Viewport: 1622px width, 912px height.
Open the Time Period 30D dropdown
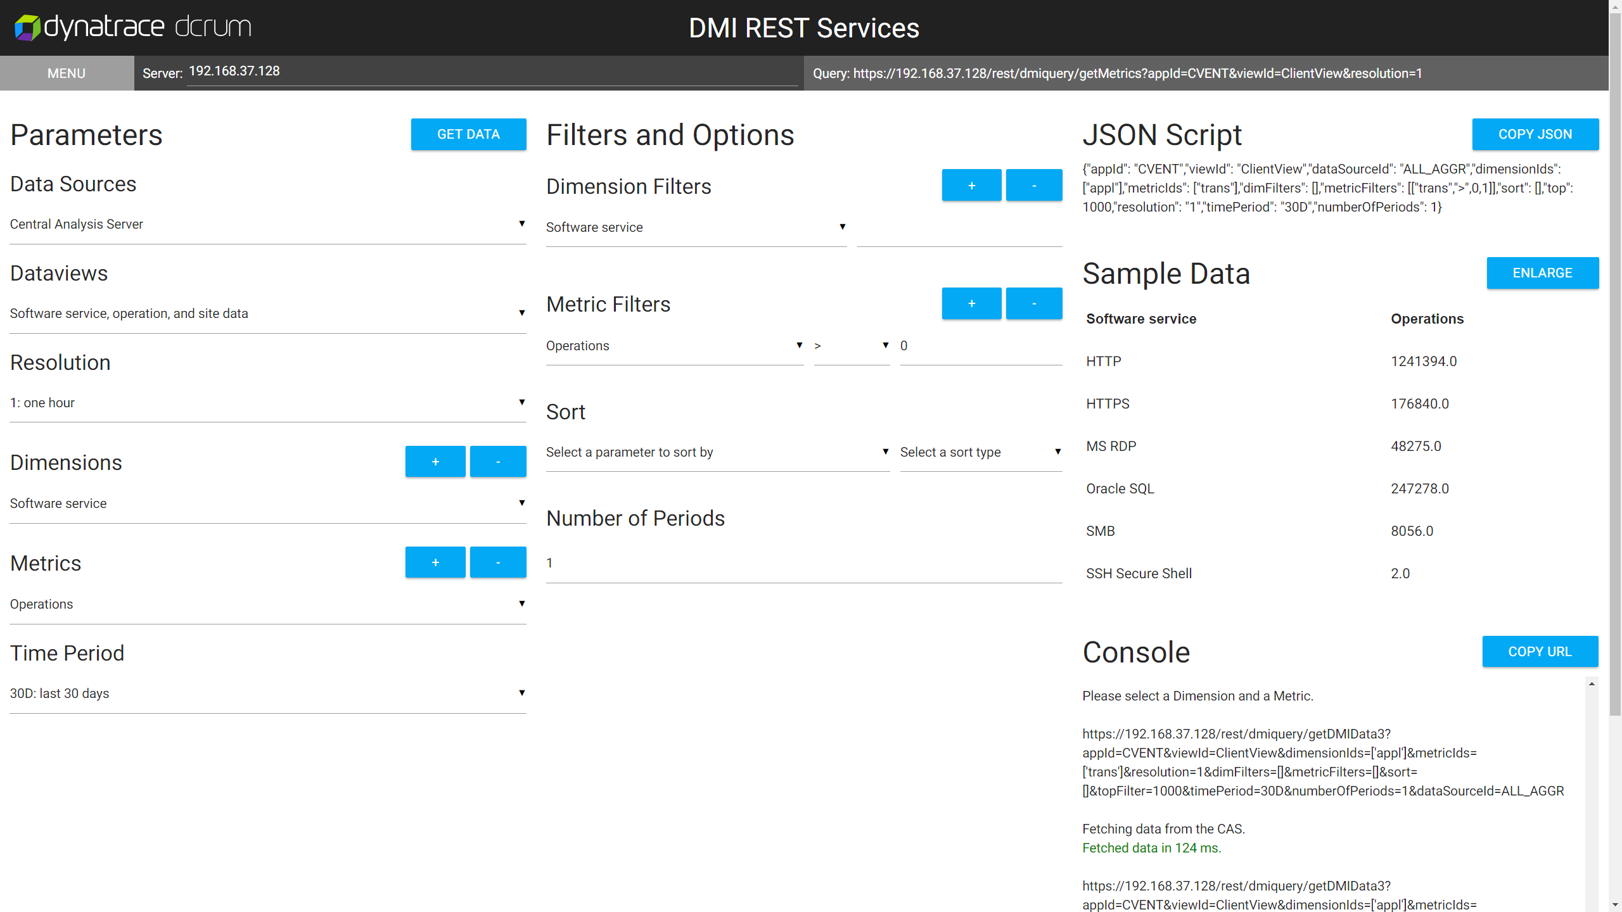(267, 693)
